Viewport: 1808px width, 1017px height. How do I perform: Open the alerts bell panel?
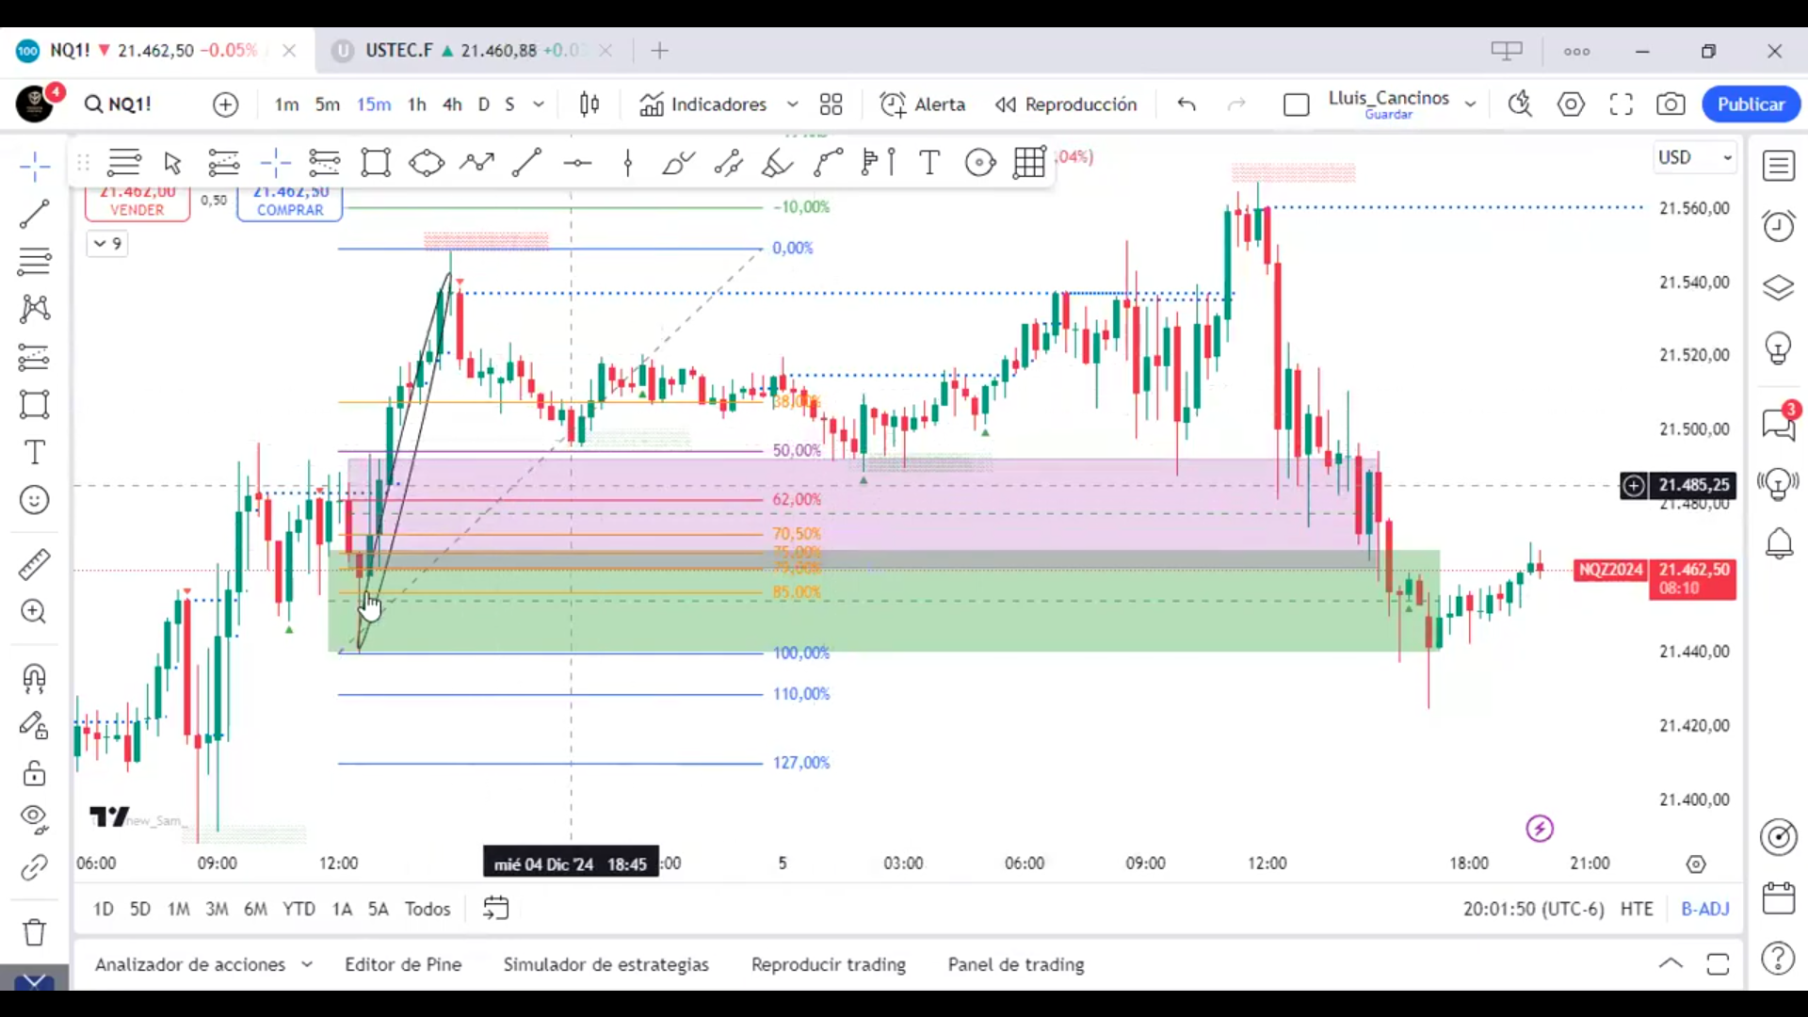[x=1778, y=543]
